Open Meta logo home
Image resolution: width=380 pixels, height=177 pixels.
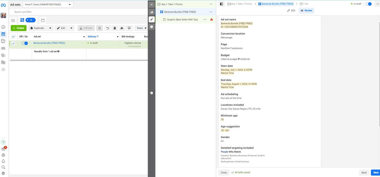pyautogui.click(x=3, y=5)
